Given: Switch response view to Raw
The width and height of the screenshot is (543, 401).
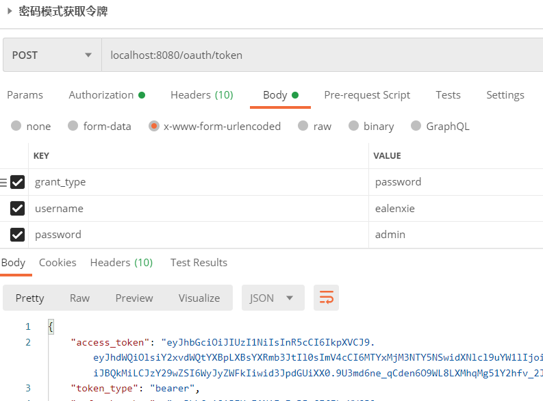Looking at the screenshot, I should 79,298.
